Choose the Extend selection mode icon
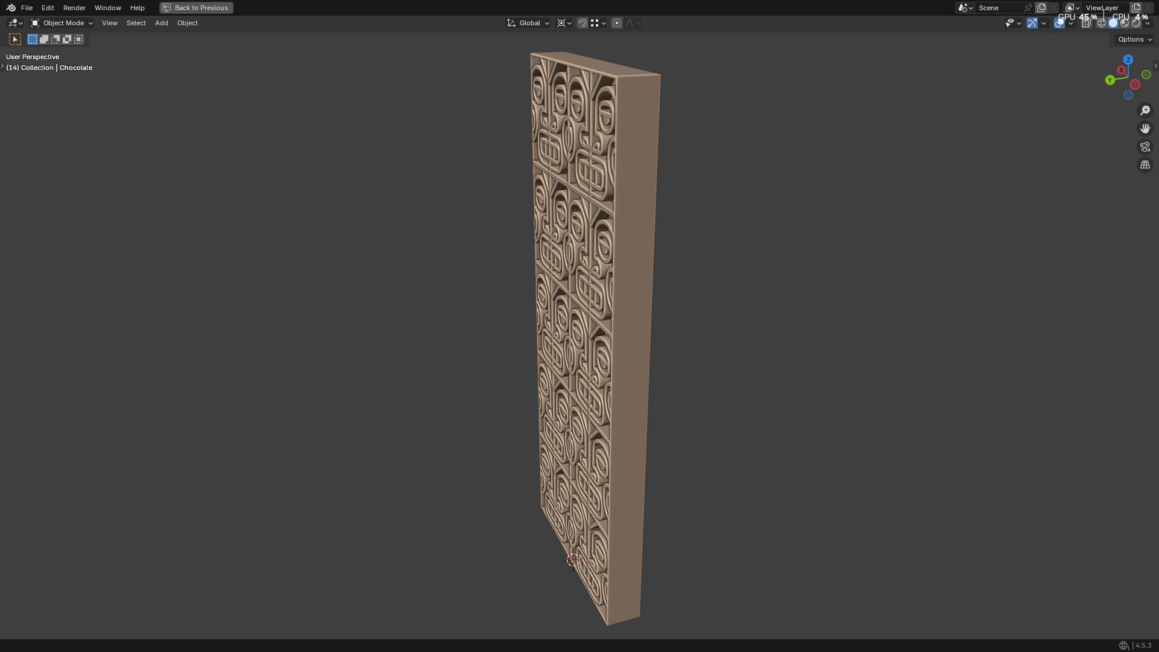The height and width of the screenshot is (652, 1159). click(44, 39)
